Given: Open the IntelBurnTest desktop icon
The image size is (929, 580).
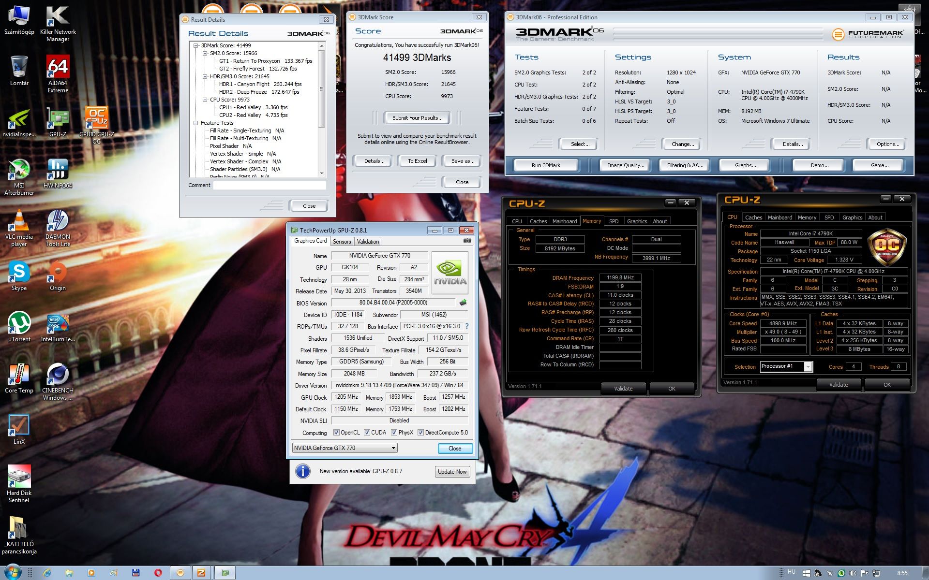Looking at the screenshot, I should (x=58, y=327).
